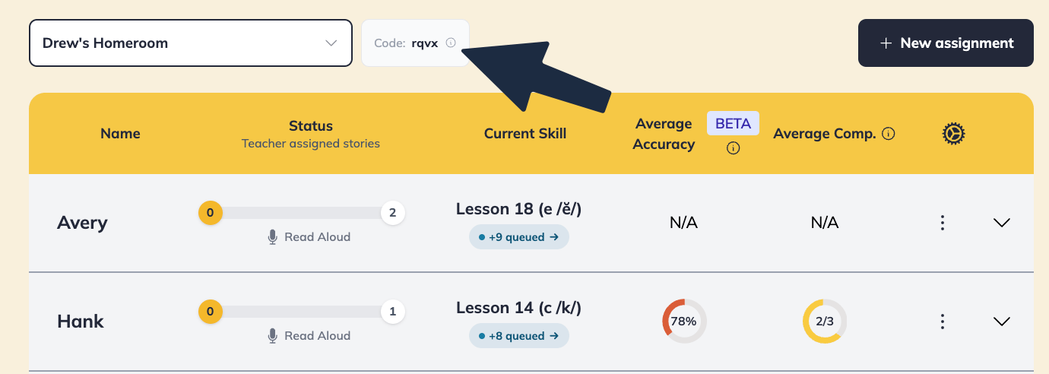Expand Hank's row with the chevron

(1002, 322)
